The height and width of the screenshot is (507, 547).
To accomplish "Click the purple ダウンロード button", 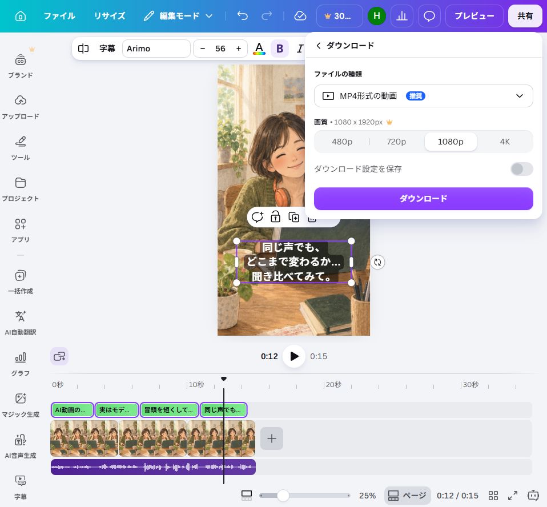I will [424, 199].
